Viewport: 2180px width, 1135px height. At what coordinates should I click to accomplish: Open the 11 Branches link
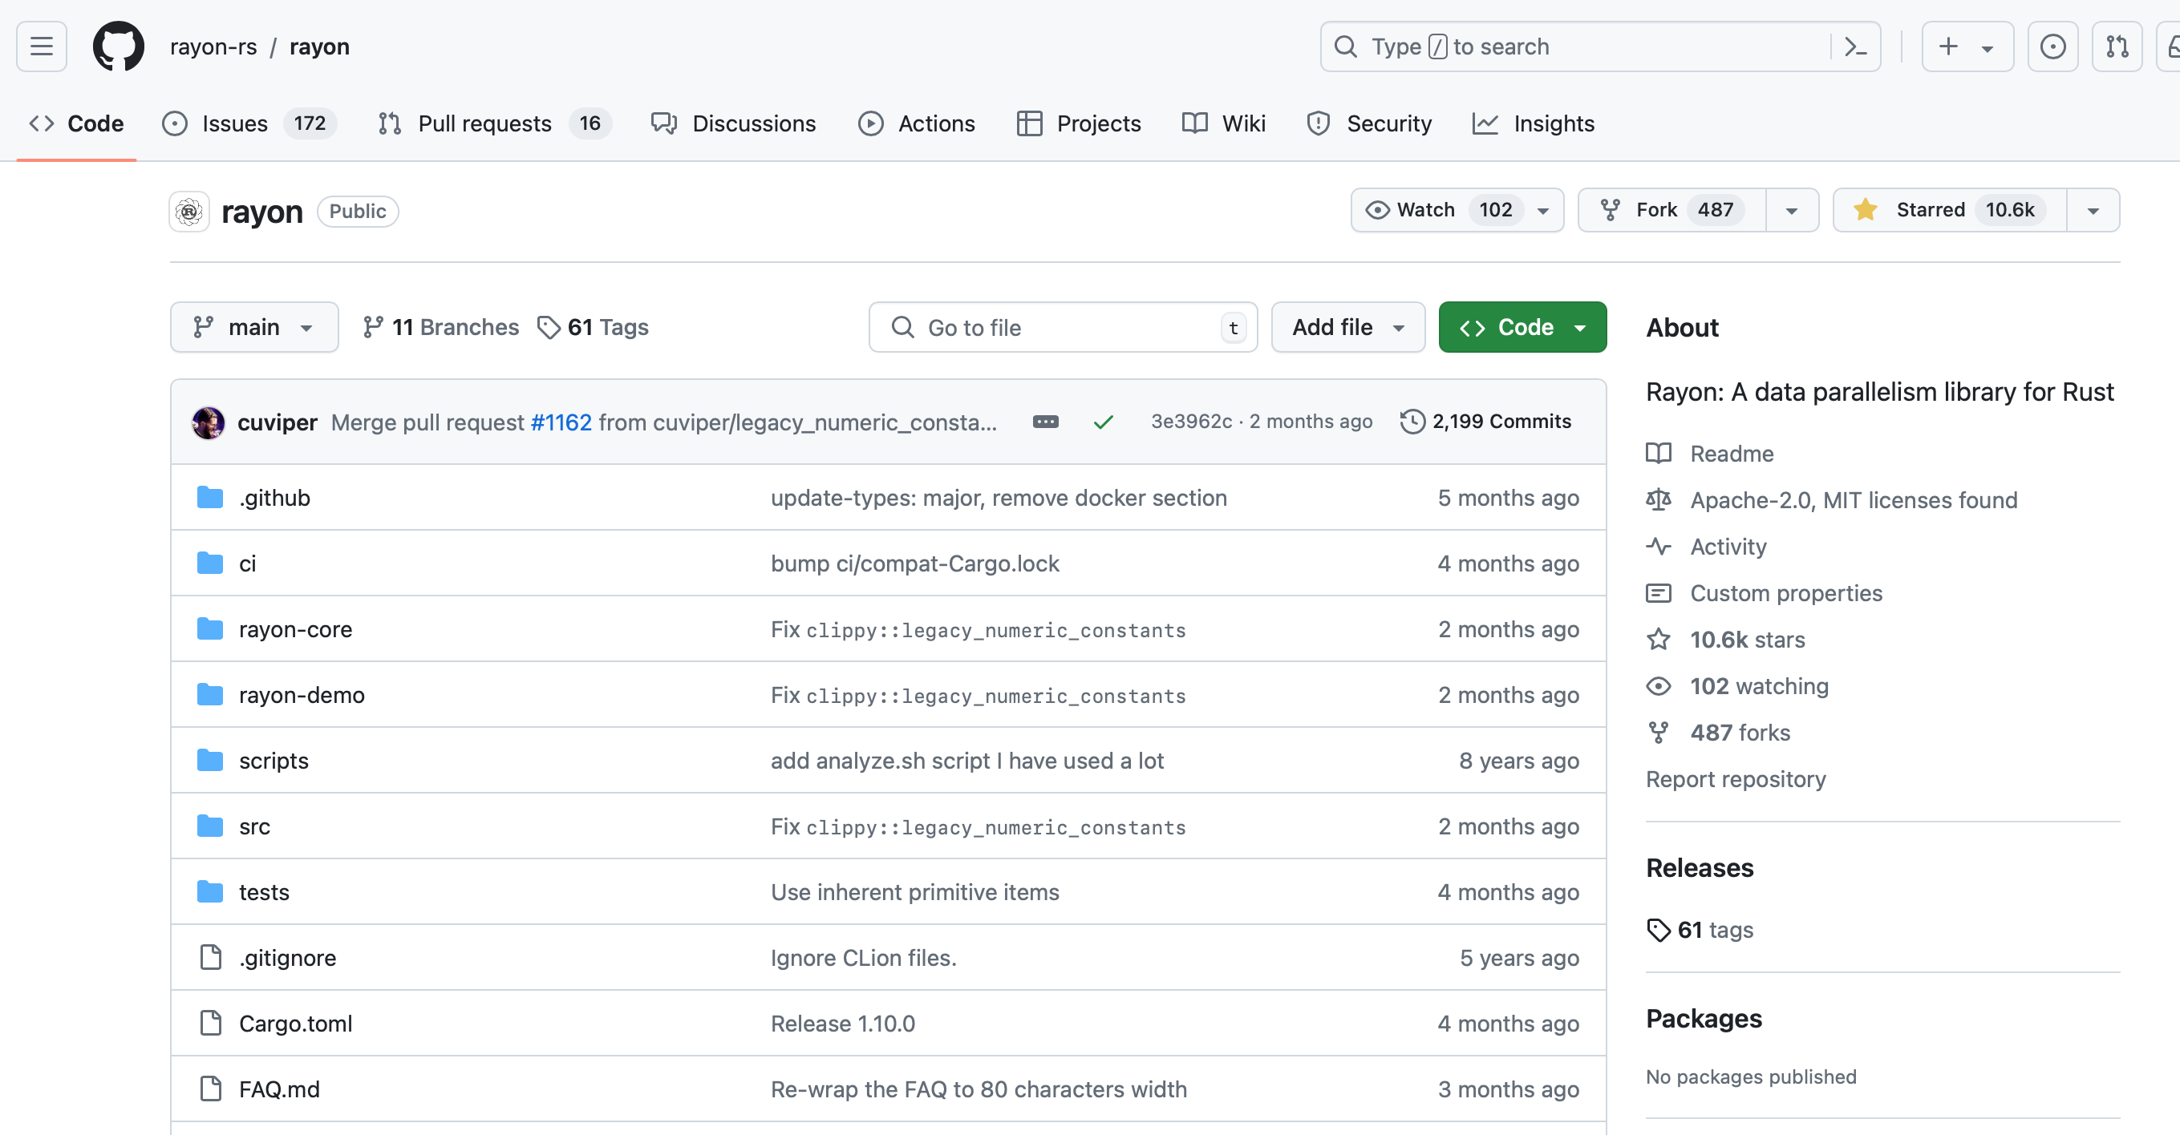(440, 327)
